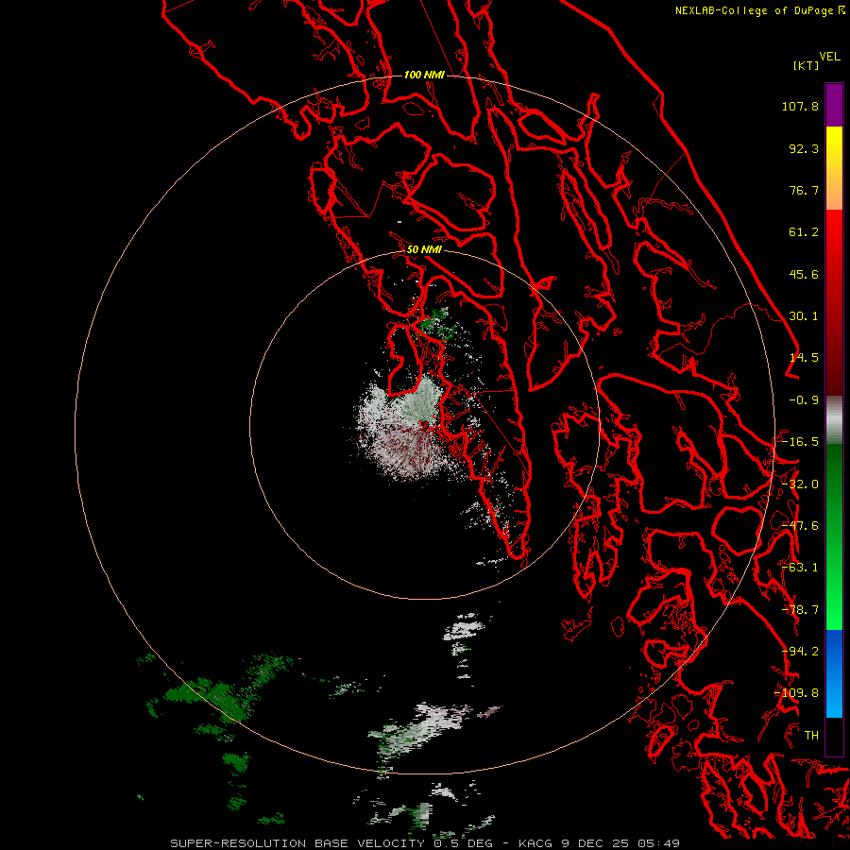Click the 76.7 value on velocity scale
Viewport: 850px width, 850px height.
804,190
